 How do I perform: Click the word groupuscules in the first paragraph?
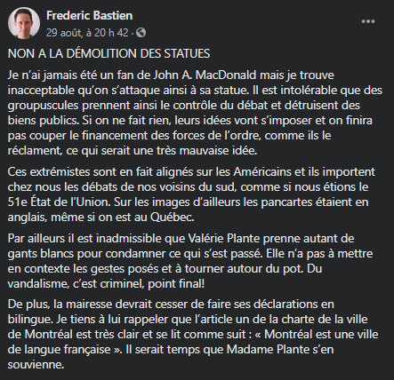coord(43,106)
